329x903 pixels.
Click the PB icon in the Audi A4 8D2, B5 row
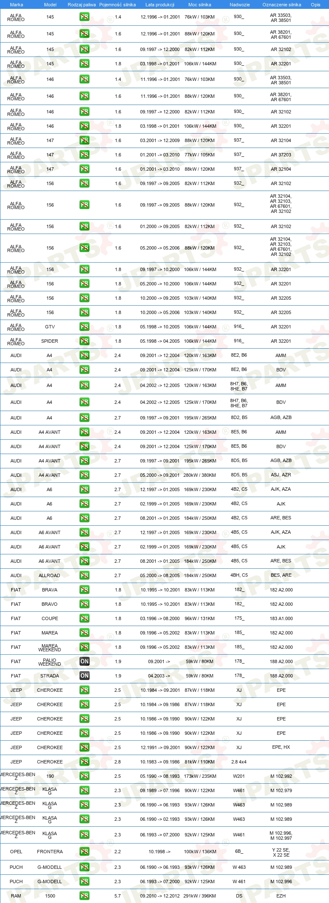tap(84, 418)
